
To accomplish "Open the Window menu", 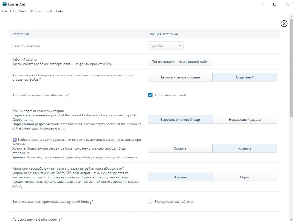I will (x=36, y=11).
